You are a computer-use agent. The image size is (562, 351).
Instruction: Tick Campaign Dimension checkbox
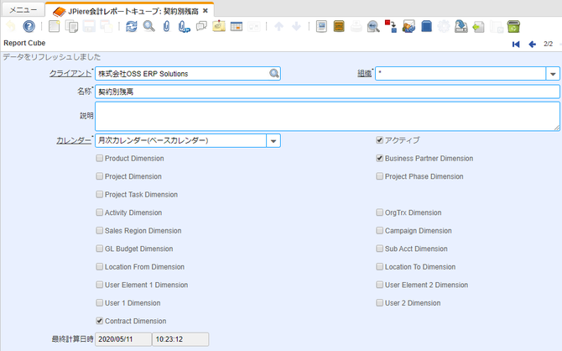point(380,230)
